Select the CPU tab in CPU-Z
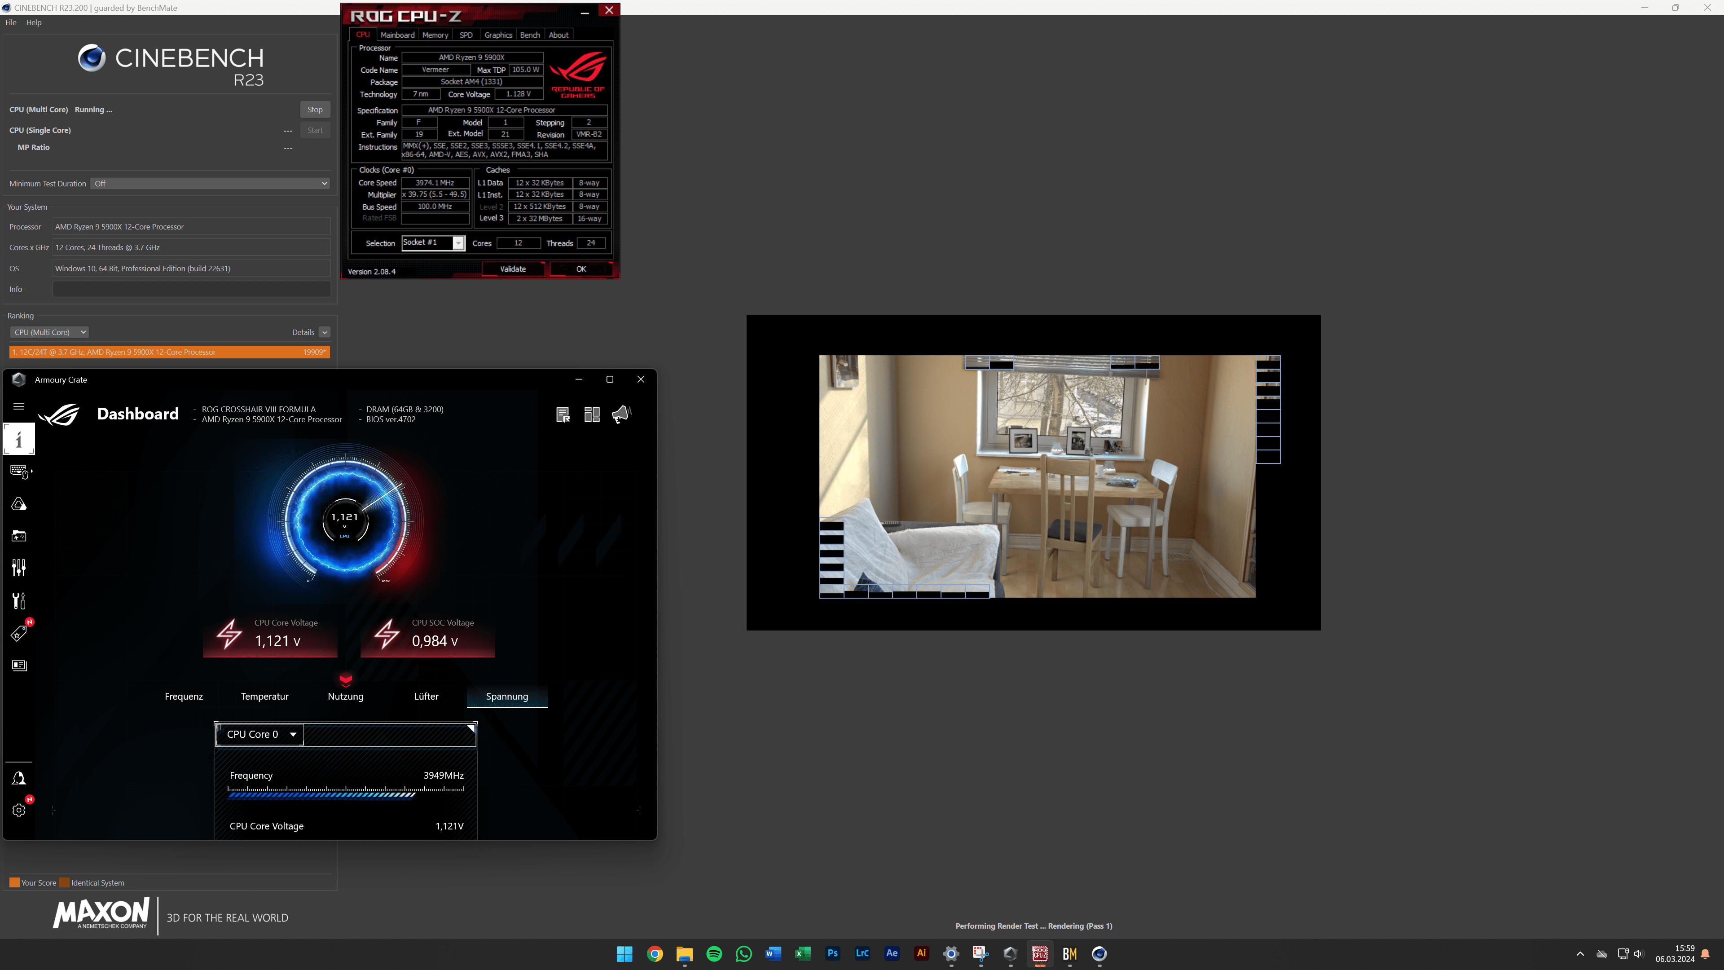1724x970 pixels. [x=363, y=35]
